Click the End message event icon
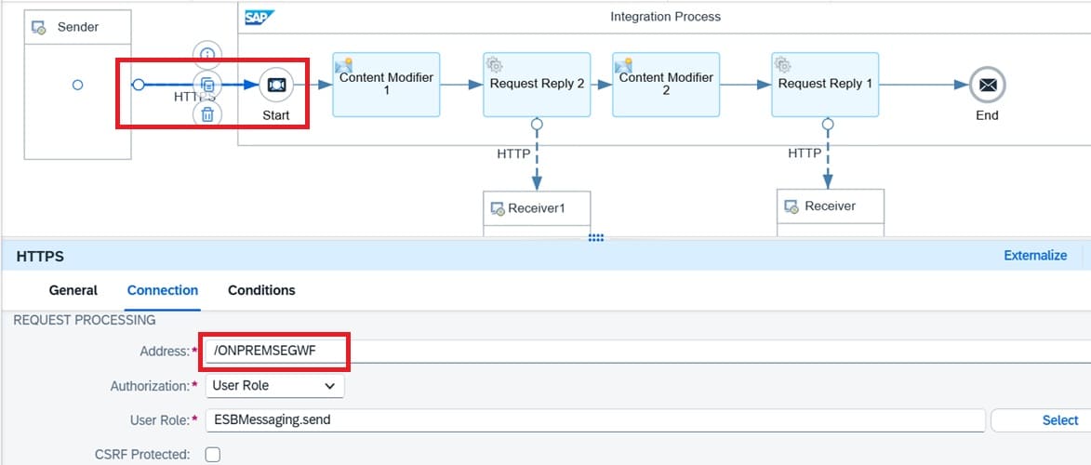 [987, 85]
